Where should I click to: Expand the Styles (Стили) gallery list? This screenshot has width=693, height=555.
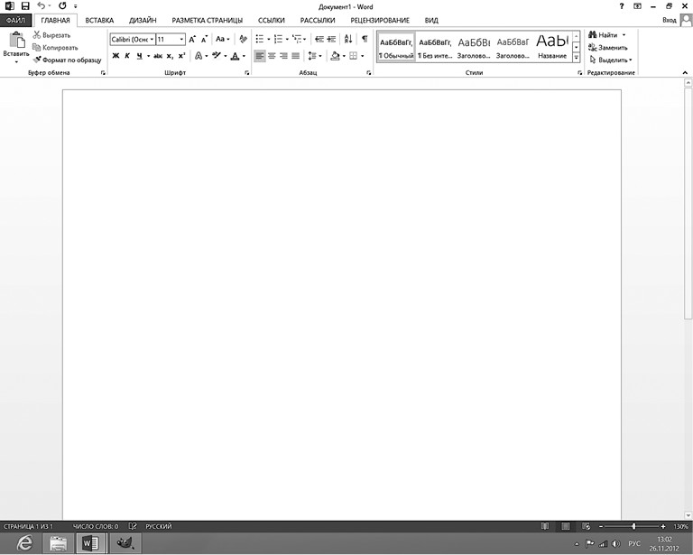pos(577,58)
